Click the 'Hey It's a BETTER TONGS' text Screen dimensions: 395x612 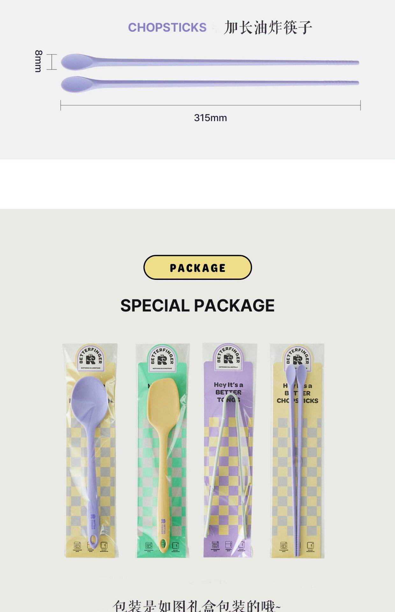point(228,392)
